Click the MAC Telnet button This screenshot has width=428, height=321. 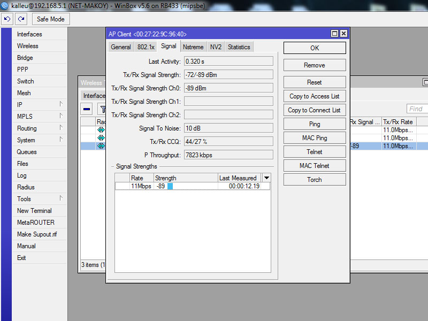coord(315,166)
